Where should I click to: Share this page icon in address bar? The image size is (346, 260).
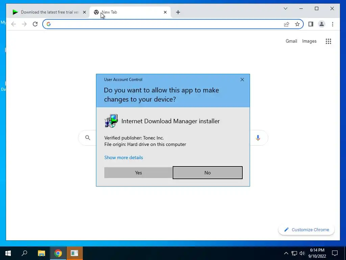(x=287, y=24)
